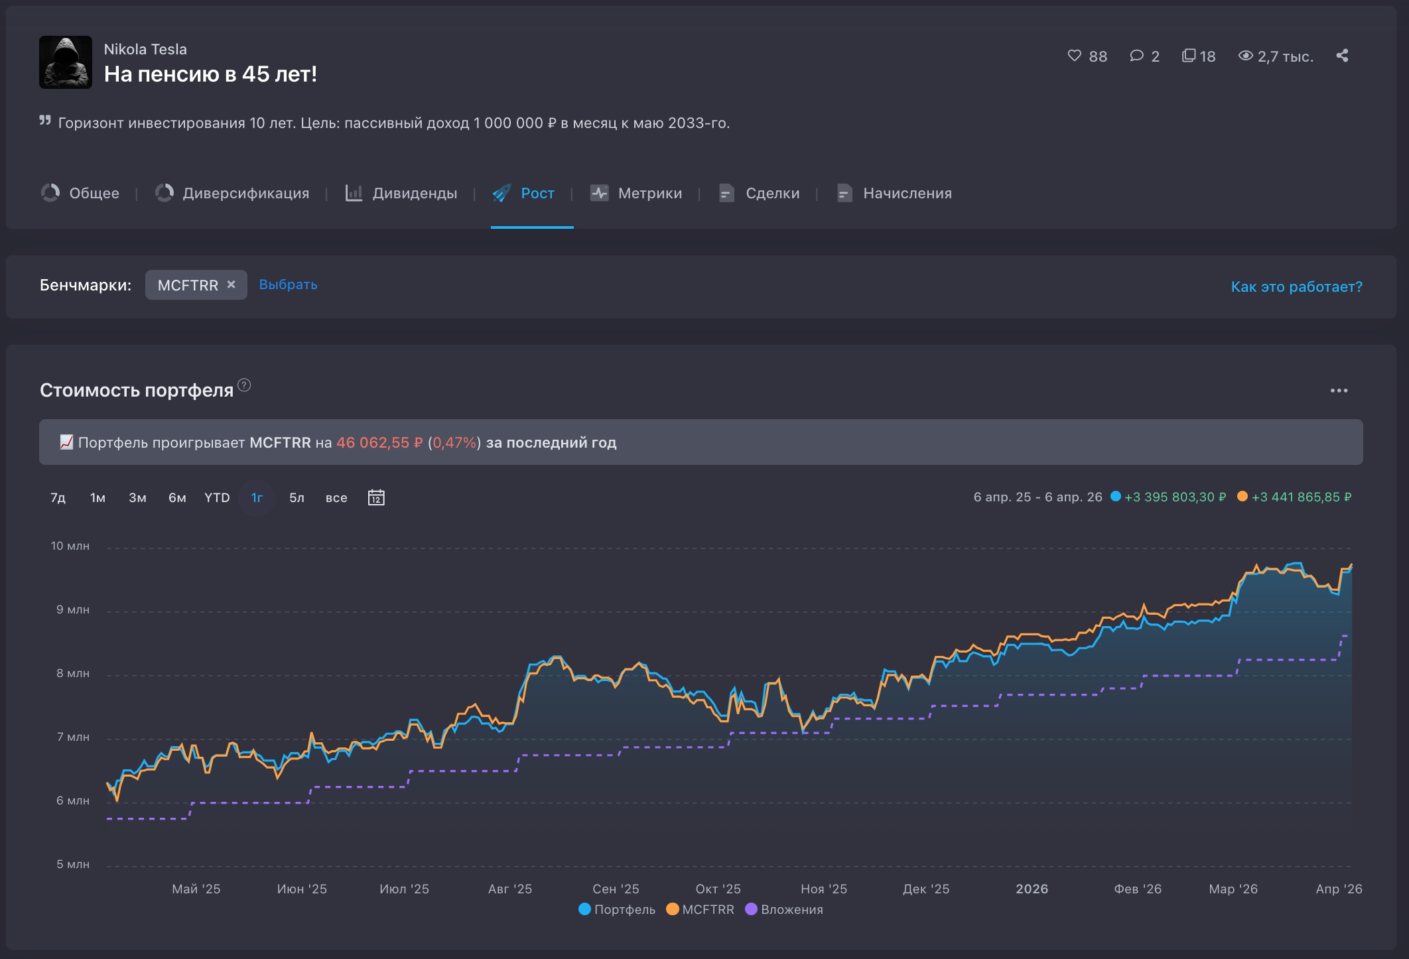Open the three-dots chart options menu
The height and width of the screenshot is (959, 1409).
tap(1339, 391)
